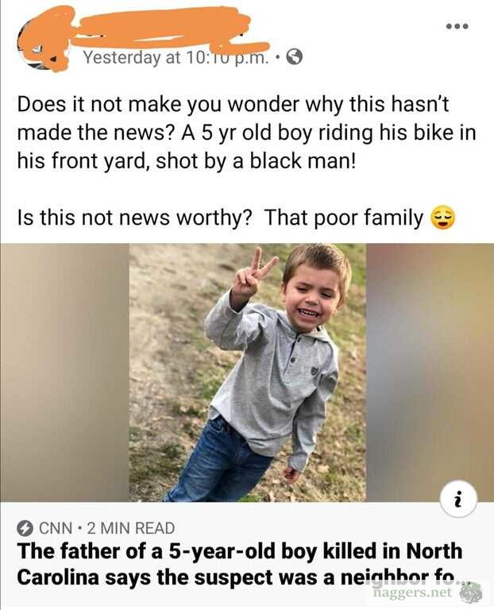Click the emoji after 'That poor family'
The image size is (494, 610).
[x=443, y=218]
